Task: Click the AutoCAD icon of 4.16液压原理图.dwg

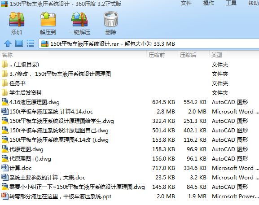Action: (5, 102)
